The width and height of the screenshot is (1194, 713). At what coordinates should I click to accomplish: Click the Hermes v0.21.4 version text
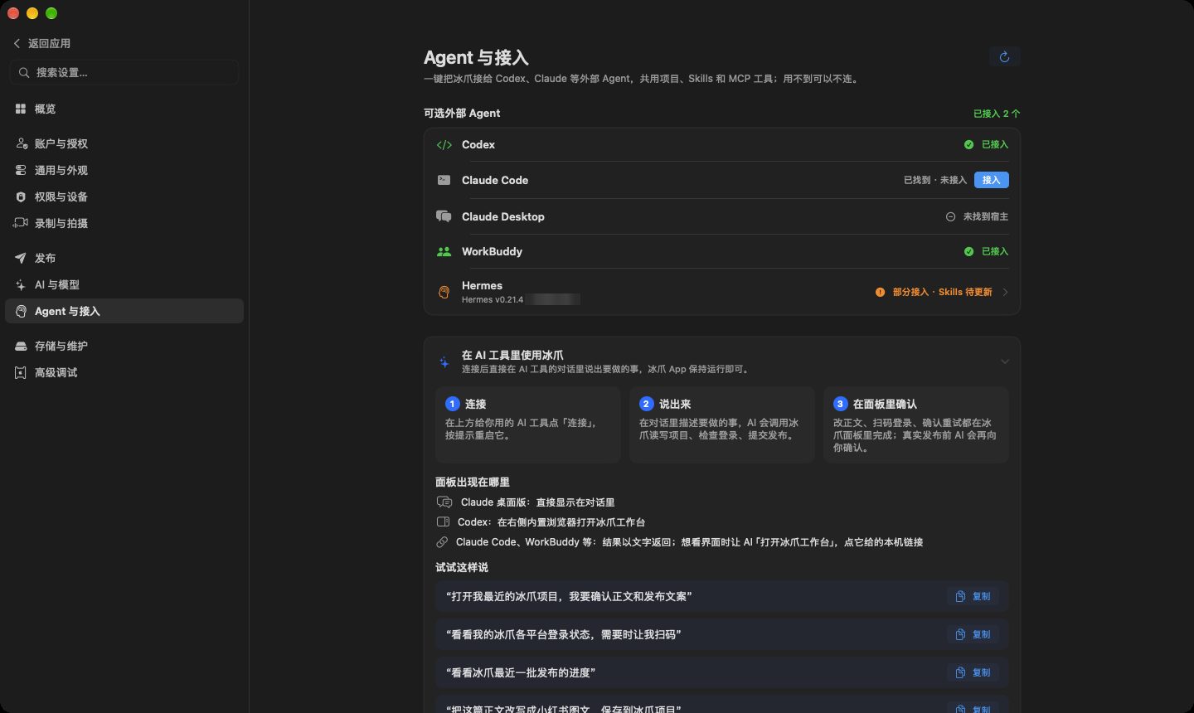click(493, 299)
